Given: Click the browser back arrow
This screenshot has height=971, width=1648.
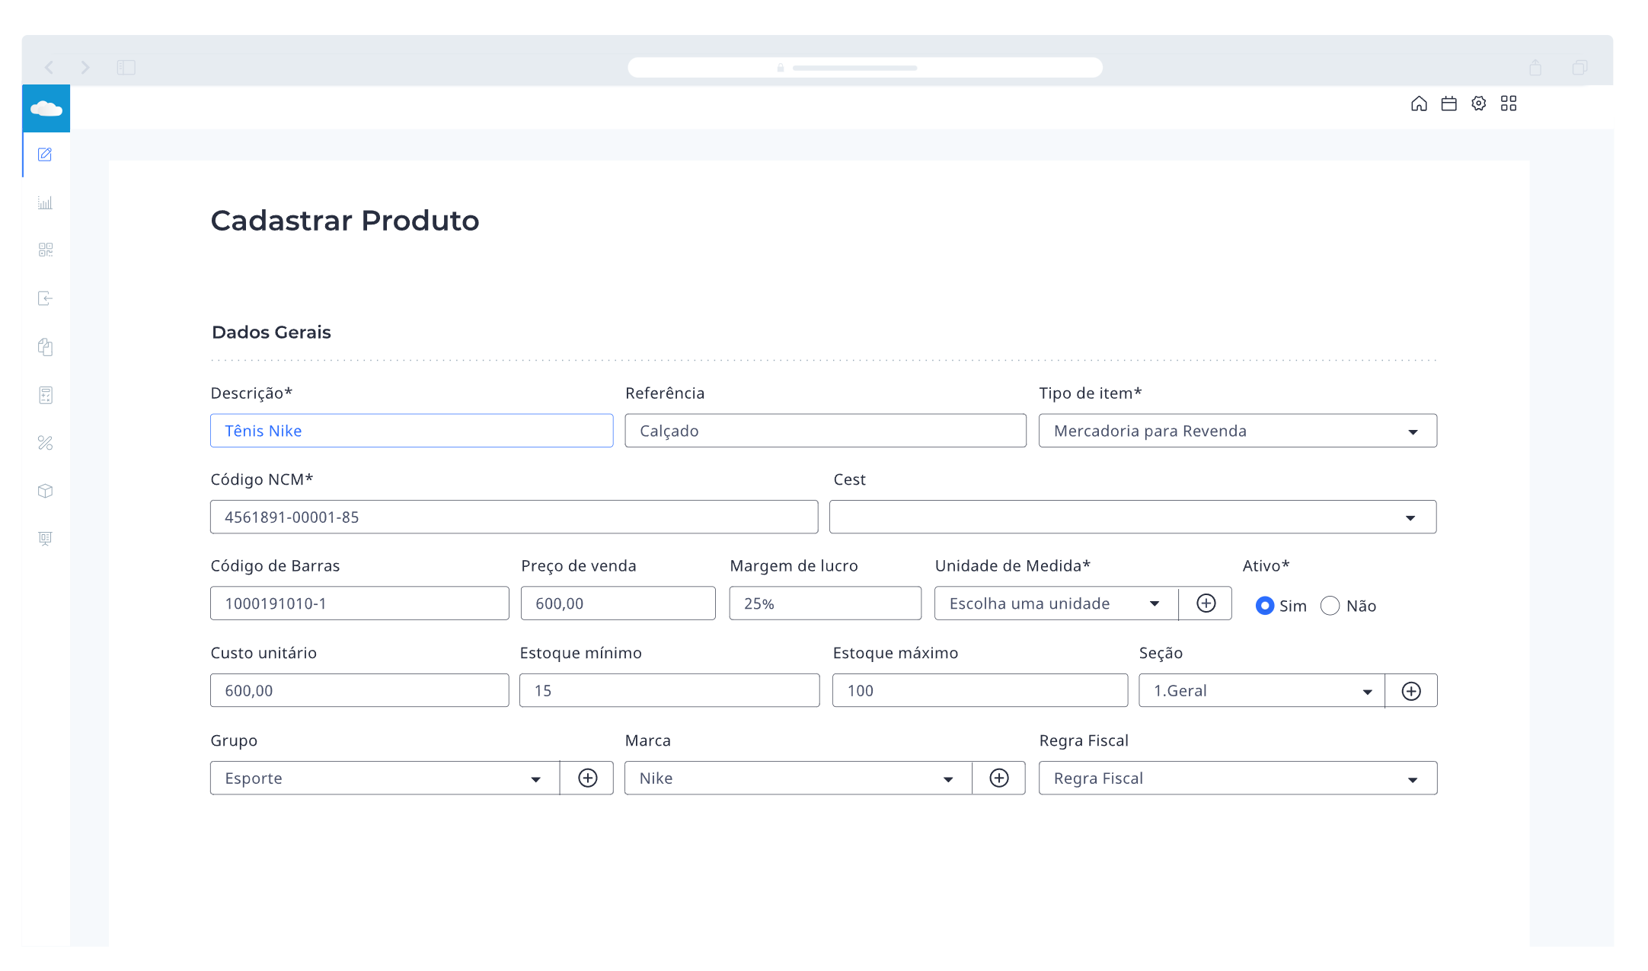Looking at the screenshot, I should tap(50, 68).
